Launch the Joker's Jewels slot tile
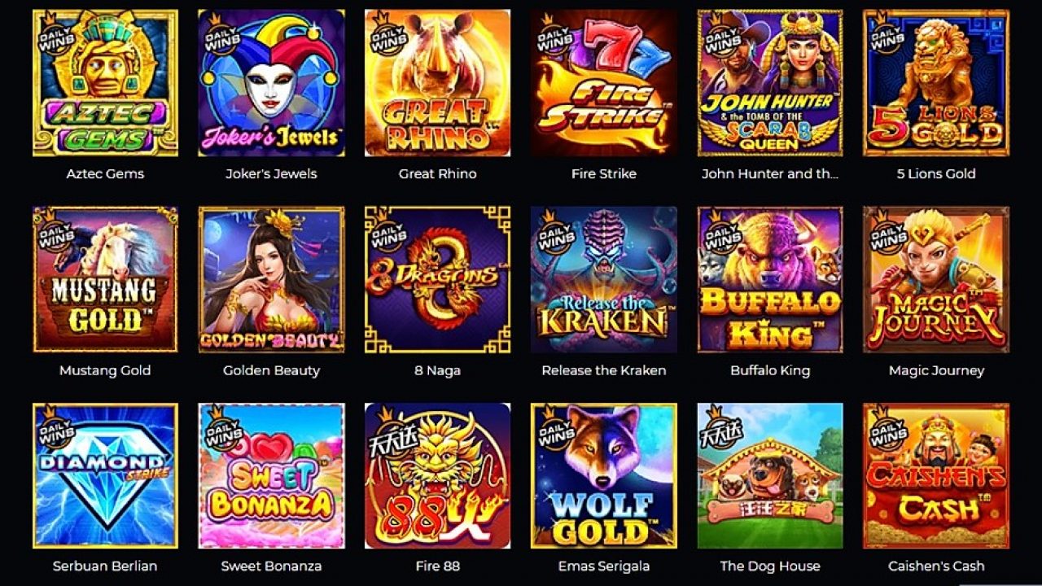 click(271, 83)
